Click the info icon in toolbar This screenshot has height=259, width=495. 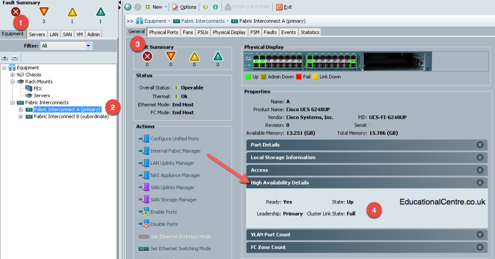[215, 7]
